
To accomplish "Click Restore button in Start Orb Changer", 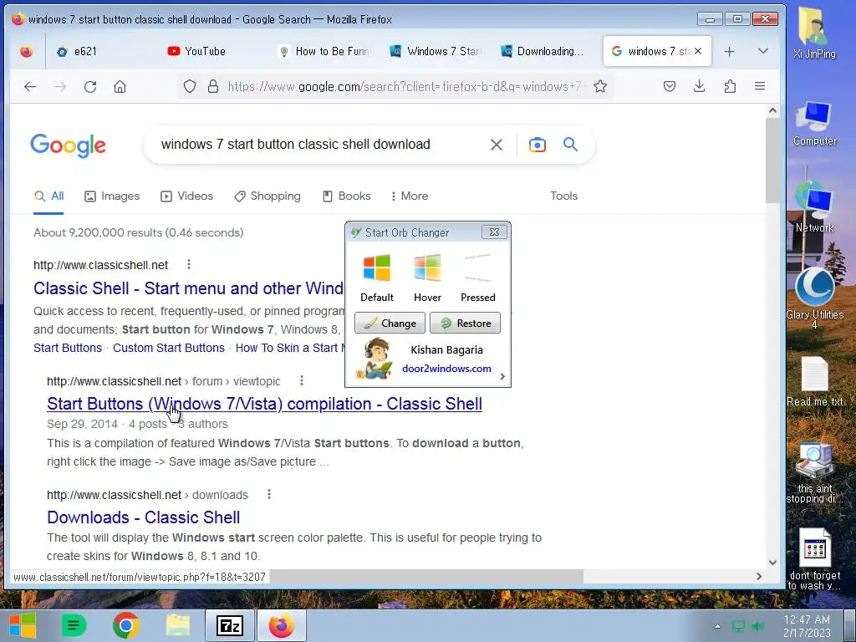I will pos(465,324).
